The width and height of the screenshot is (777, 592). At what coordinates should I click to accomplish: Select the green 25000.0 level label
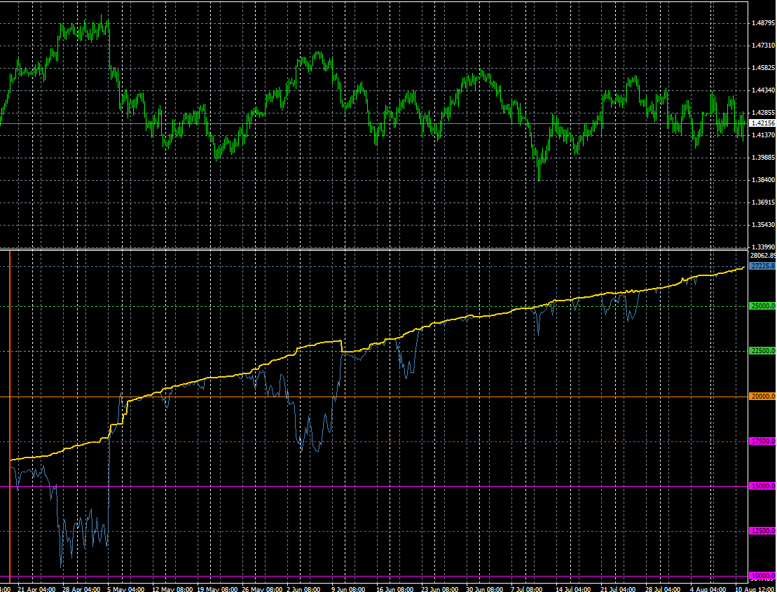coord(762,306)
